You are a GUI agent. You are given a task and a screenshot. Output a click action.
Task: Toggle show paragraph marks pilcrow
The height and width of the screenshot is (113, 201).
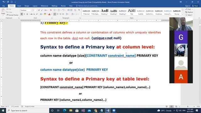tap(79, 10)
